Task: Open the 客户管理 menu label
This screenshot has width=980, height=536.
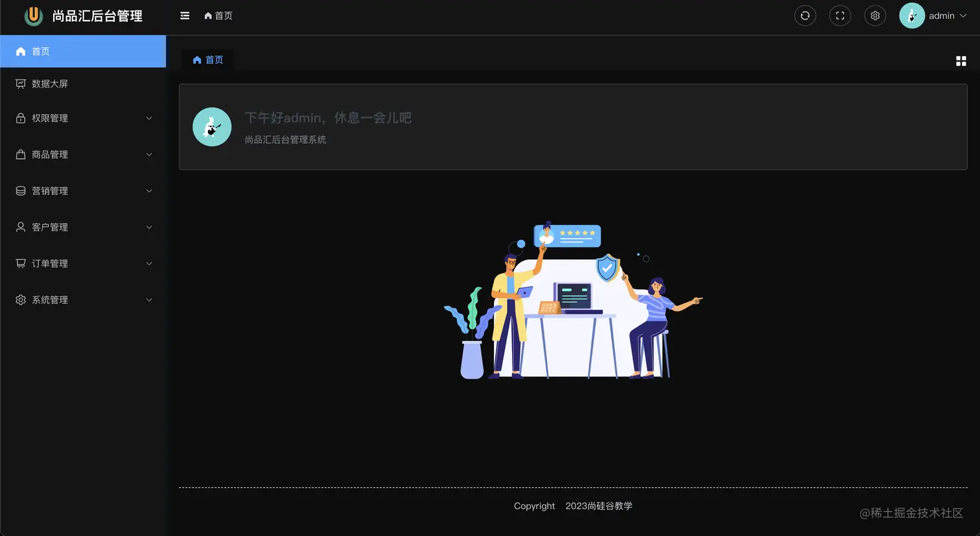Action: pyautogui.click(x=50, y=227)
